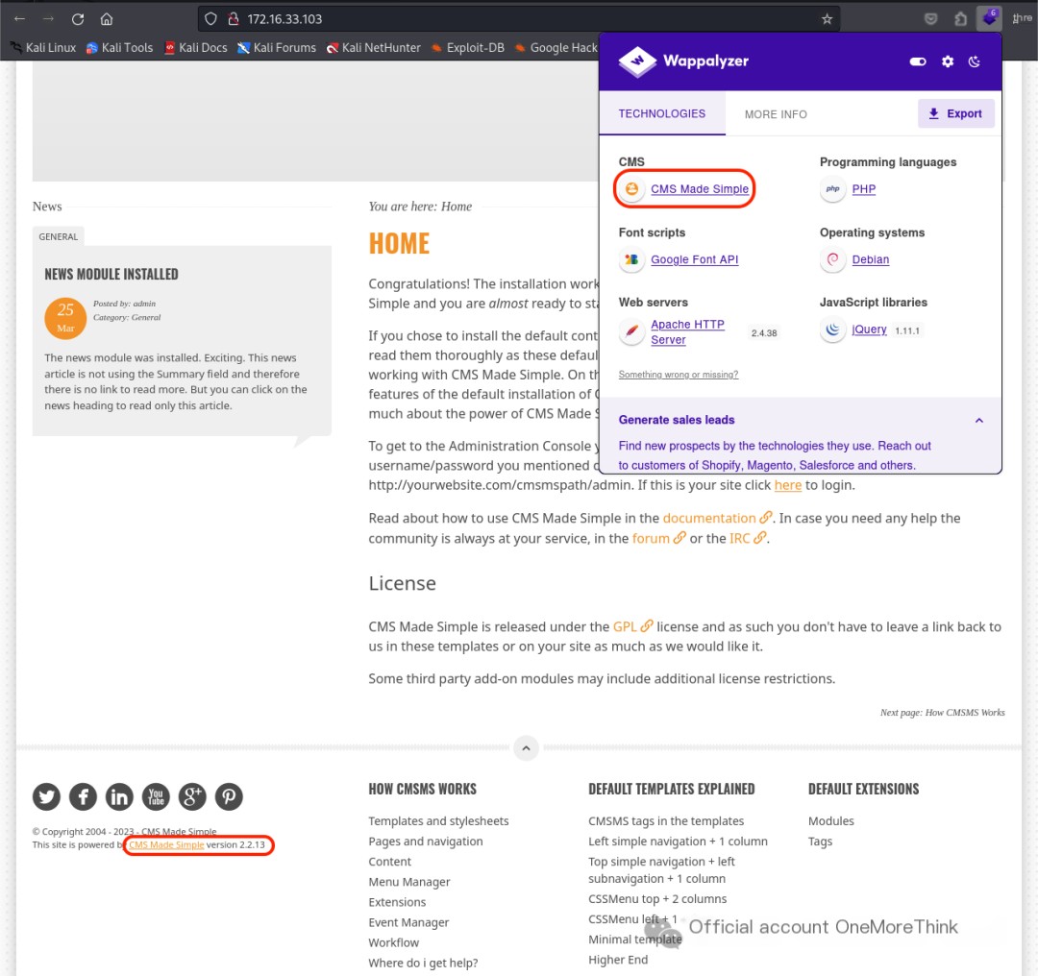Open 'CMSMS tags in the templates' link
1038x976 pixels.
click(x=666, y=820)
